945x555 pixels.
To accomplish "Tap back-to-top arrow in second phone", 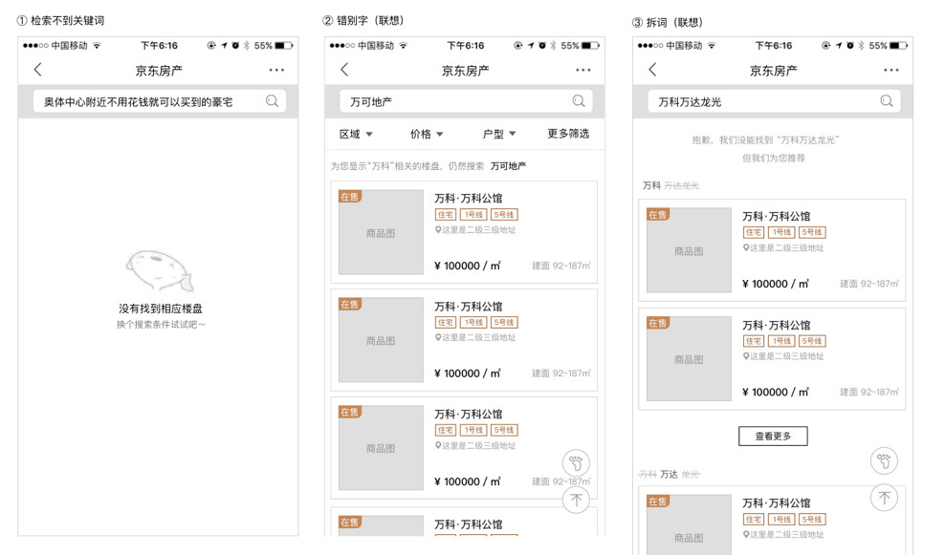I will (576, 500).
